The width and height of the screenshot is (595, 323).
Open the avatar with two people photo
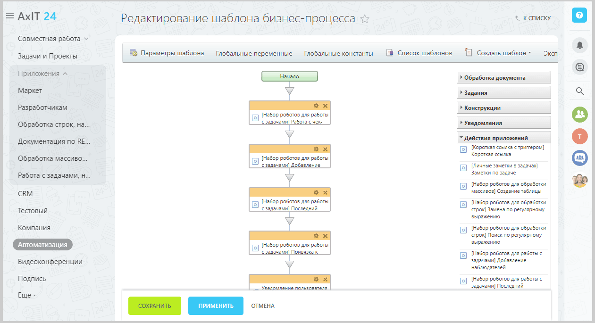(579, 180)
